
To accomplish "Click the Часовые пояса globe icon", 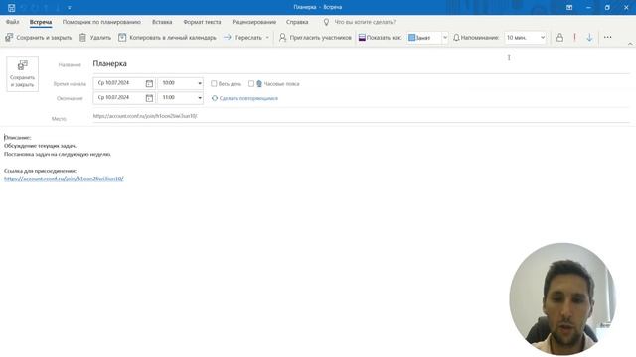I will [x=259, y=83].
